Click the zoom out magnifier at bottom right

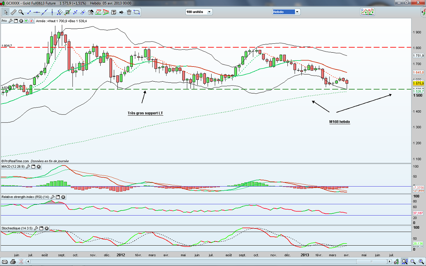(x=412, y=261)
